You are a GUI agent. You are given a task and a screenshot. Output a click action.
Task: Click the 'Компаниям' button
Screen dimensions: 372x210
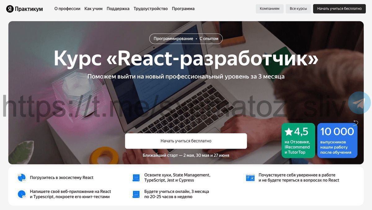[270, 9]
